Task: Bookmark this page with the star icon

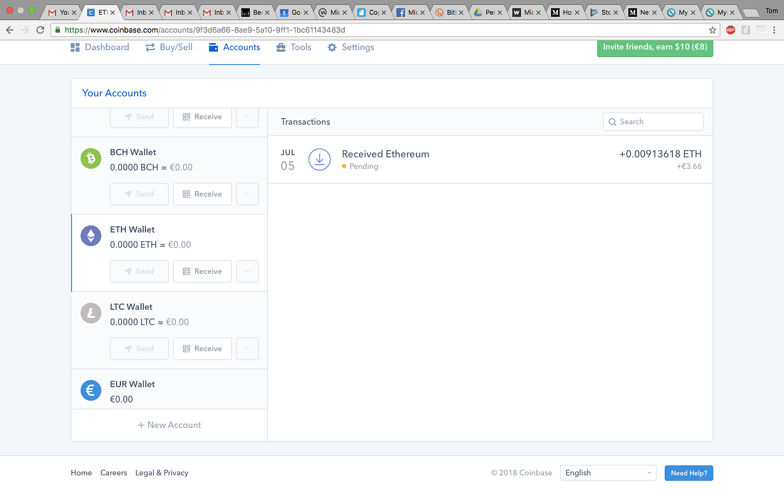Action: 712,30
